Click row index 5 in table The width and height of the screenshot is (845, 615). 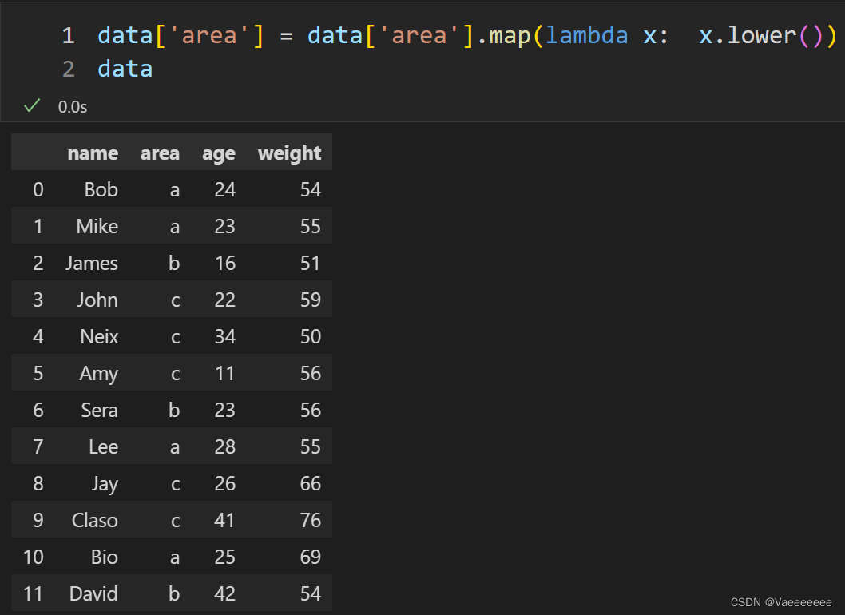[x=38, y=373]
